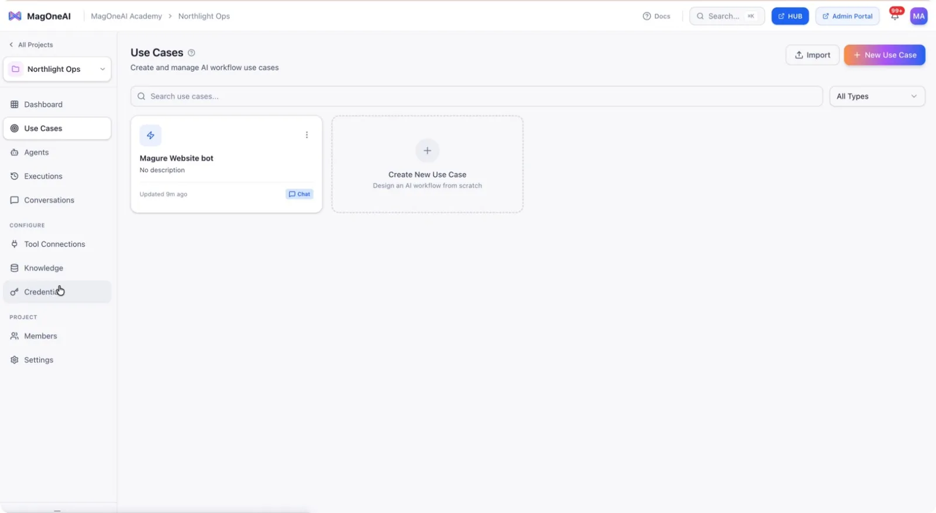Click the Conversations chat bubble icon

(15, 200)
